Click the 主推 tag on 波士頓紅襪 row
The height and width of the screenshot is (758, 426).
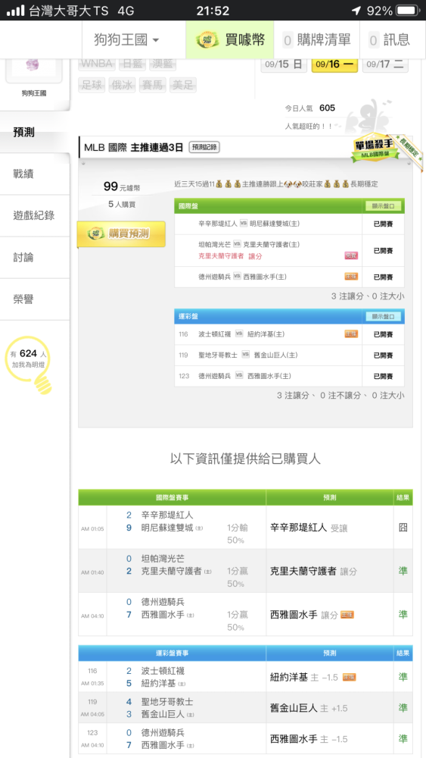point(351,334)
